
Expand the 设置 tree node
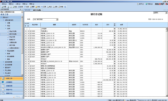click(6, 23)
